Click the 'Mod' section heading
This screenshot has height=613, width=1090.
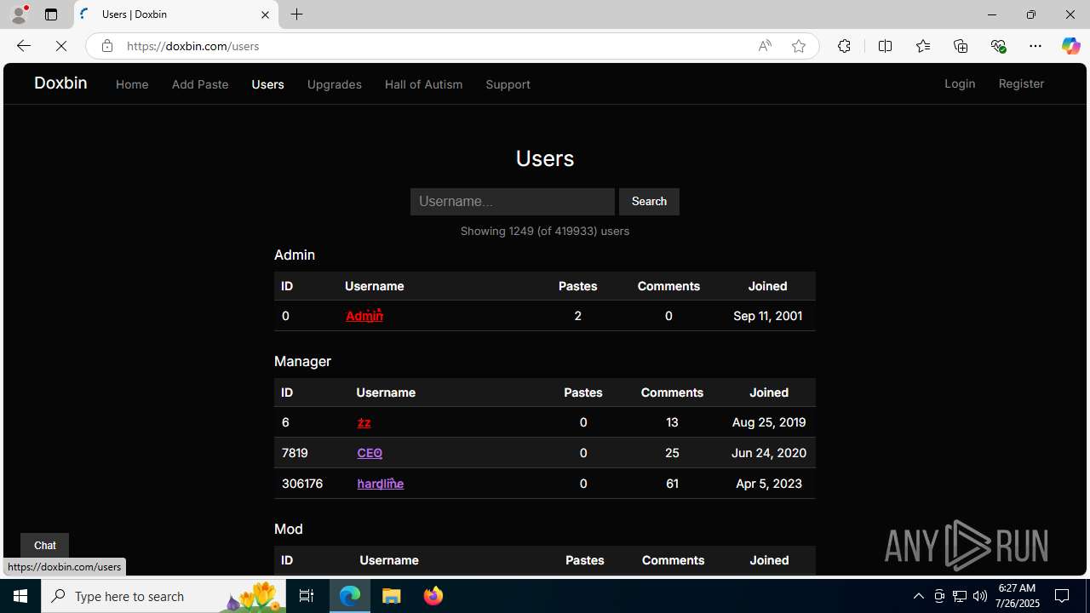[x=289, y=529]
